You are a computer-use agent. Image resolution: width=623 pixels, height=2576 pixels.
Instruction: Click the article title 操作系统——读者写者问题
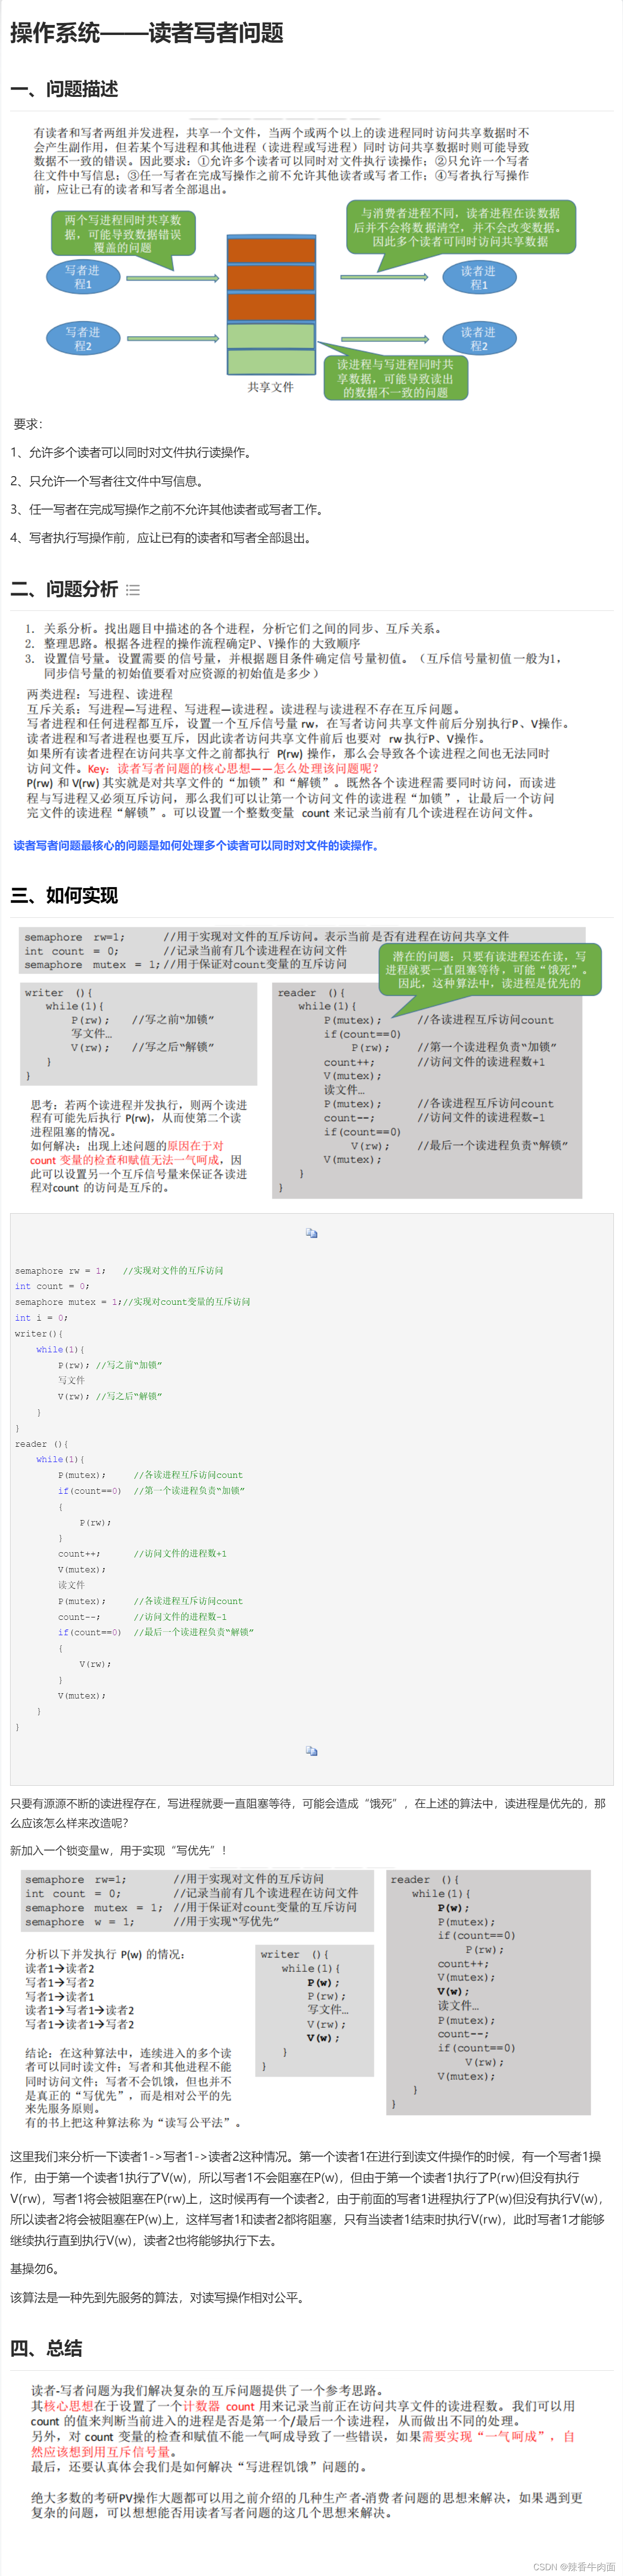pos(147,32)
